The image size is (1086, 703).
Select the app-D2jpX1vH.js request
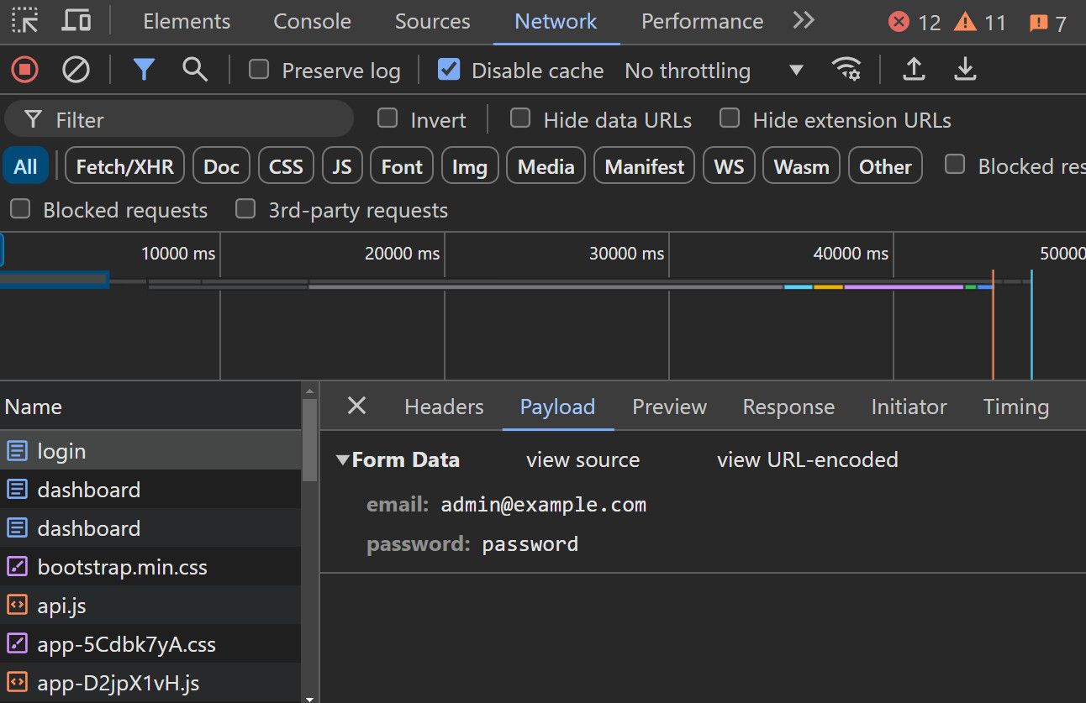150,683
